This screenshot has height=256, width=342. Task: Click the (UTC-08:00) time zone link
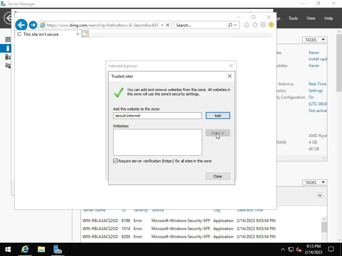[x=318, y=104]
